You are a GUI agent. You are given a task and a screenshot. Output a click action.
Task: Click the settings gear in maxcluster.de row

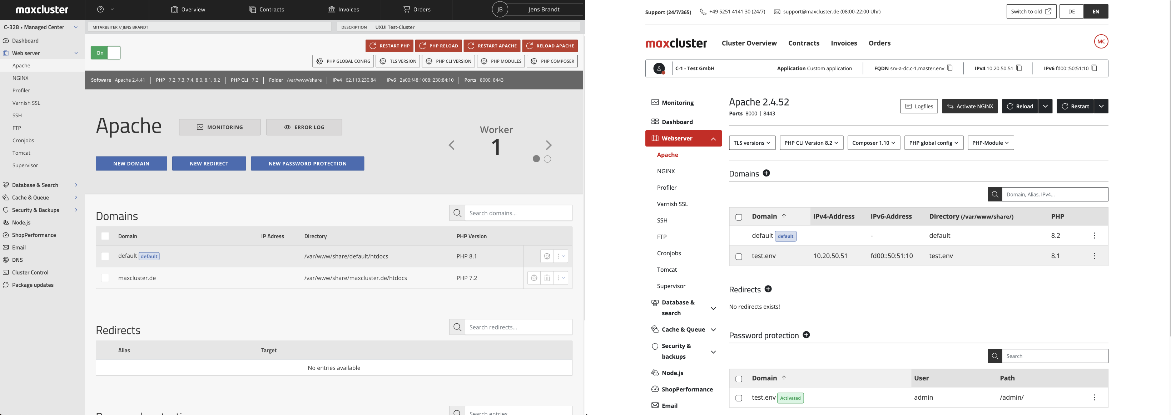534,278
